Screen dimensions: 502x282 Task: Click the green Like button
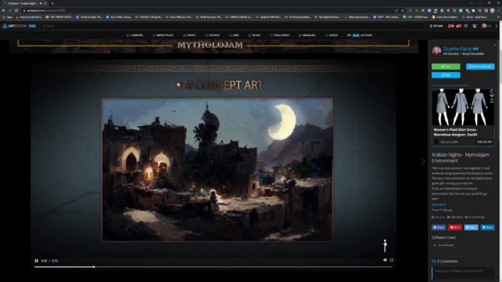446,67
